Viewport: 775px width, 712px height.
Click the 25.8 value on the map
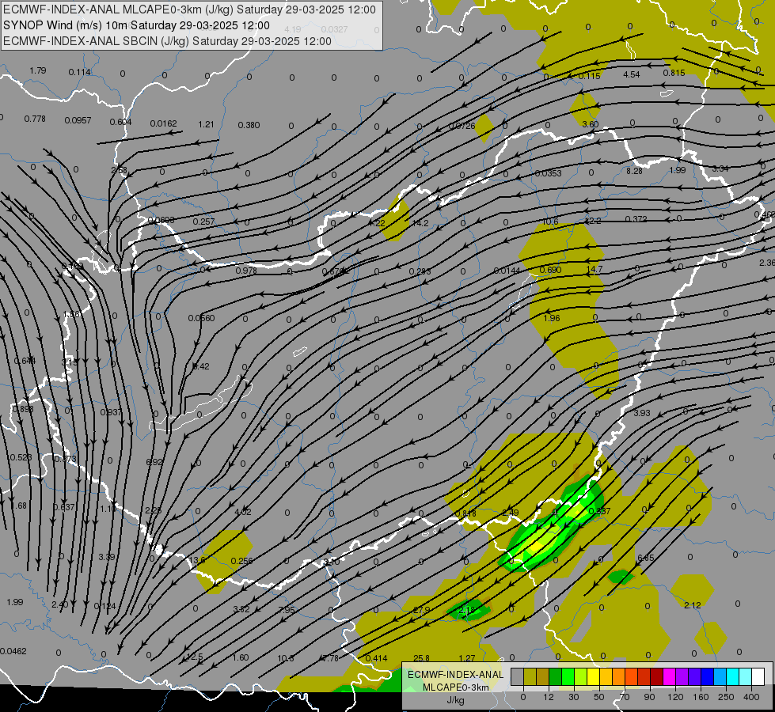[421, 658]
